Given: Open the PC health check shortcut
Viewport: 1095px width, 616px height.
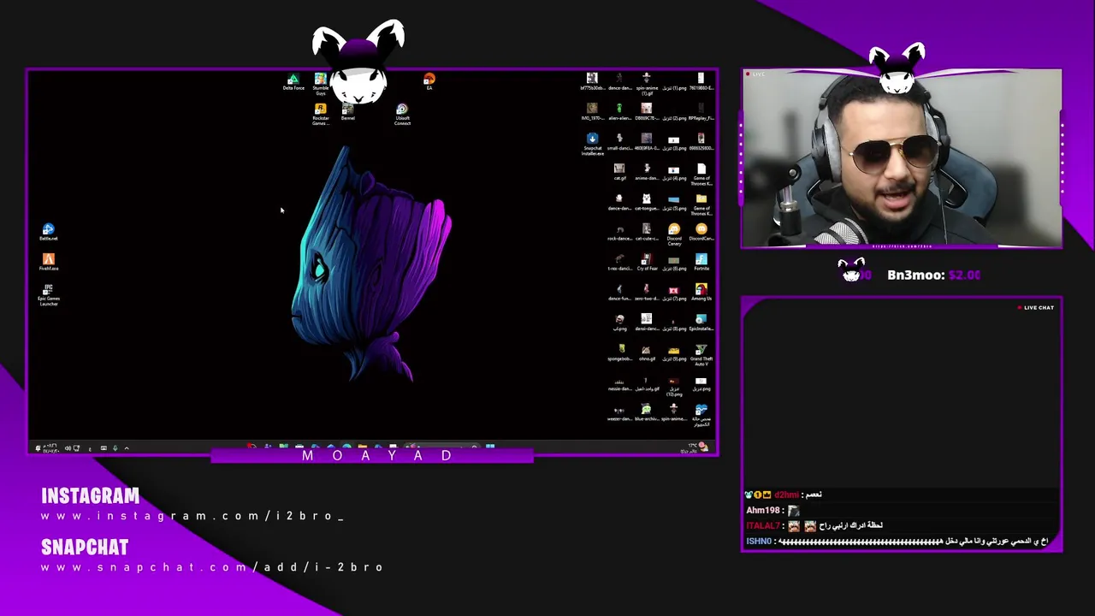Looking at the screenshot, I should 701,414.
